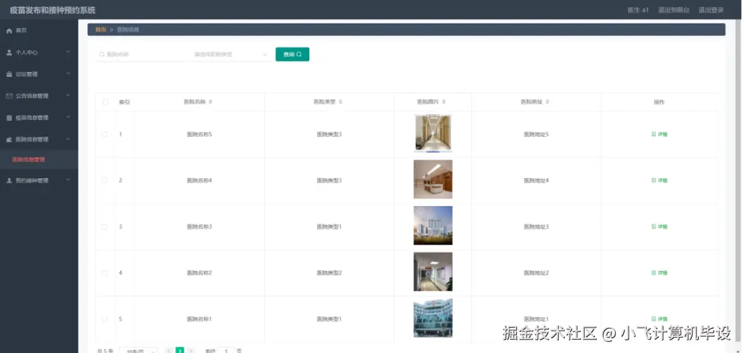Image resolution: width=742 pixels, height=353 pixels.
Task: Click the cell 医院地址5
Action: 536,134
